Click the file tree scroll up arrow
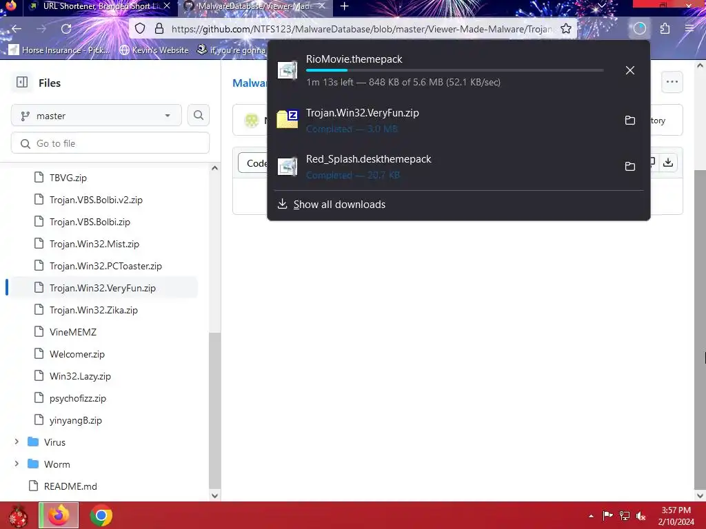This screenshot has height=529, width=706. pos(215,168)
